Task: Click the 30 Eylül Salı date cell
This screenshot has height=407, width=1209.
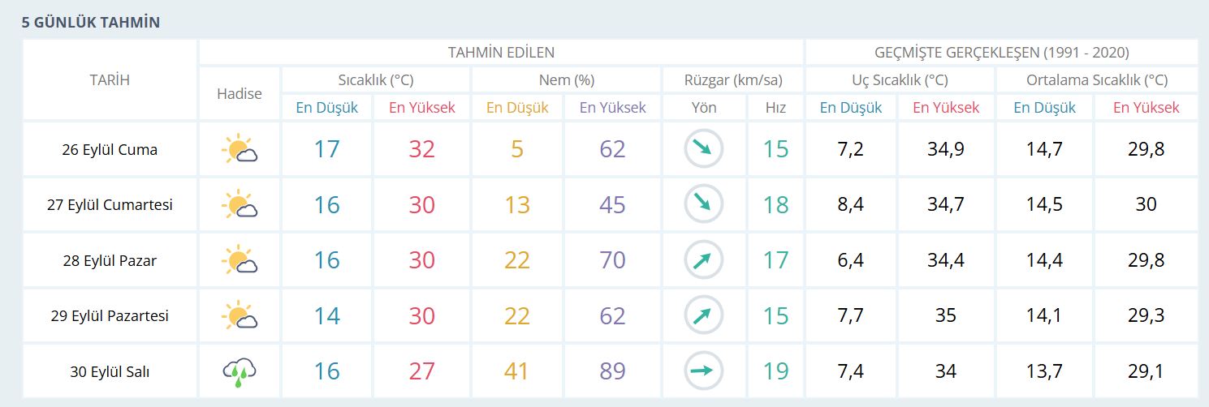Action: (110, 372)
